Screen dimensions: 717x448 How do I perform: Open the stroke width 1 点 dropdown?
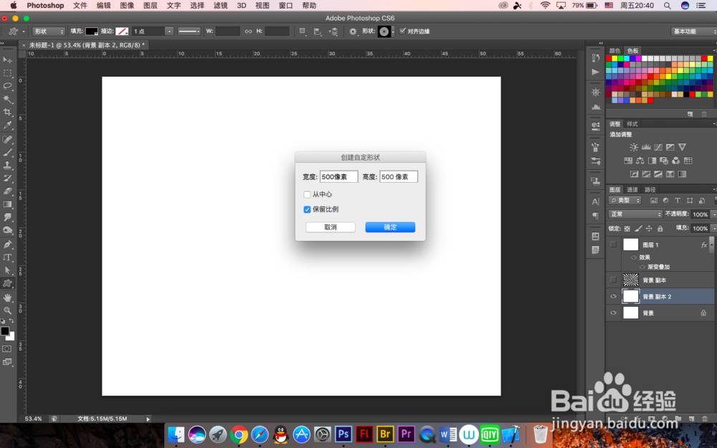pyautogui.click(x=169, y=31)
